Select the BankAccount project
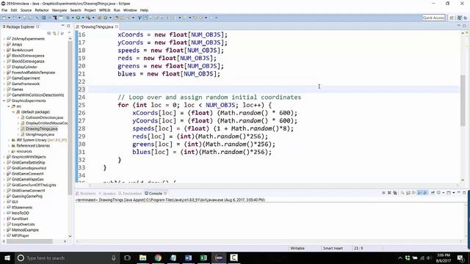 point(22,50)
